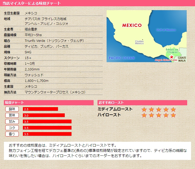The height and width of the screenshot is (169, 195).
Task: Click the red star marker on the Mexico map
Action: tap(172, 57)
